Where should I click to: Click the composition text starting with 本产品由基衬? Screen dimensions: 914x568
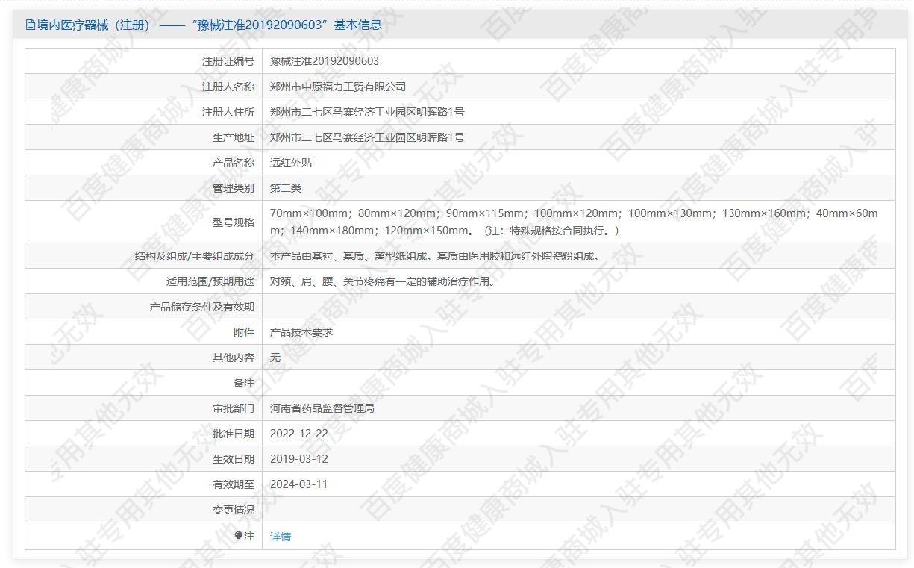[435, 256]
